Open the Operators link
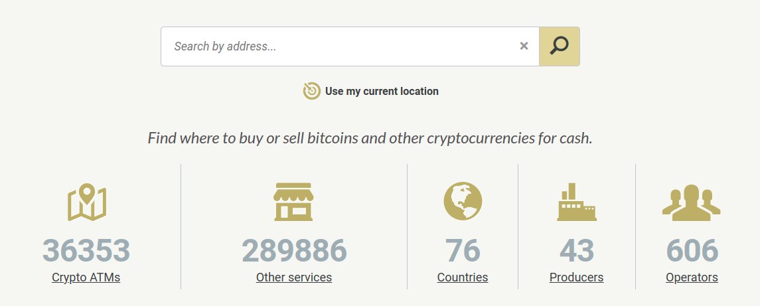The height and width of the screenshot is (306, 760). [x=692, y=277]
